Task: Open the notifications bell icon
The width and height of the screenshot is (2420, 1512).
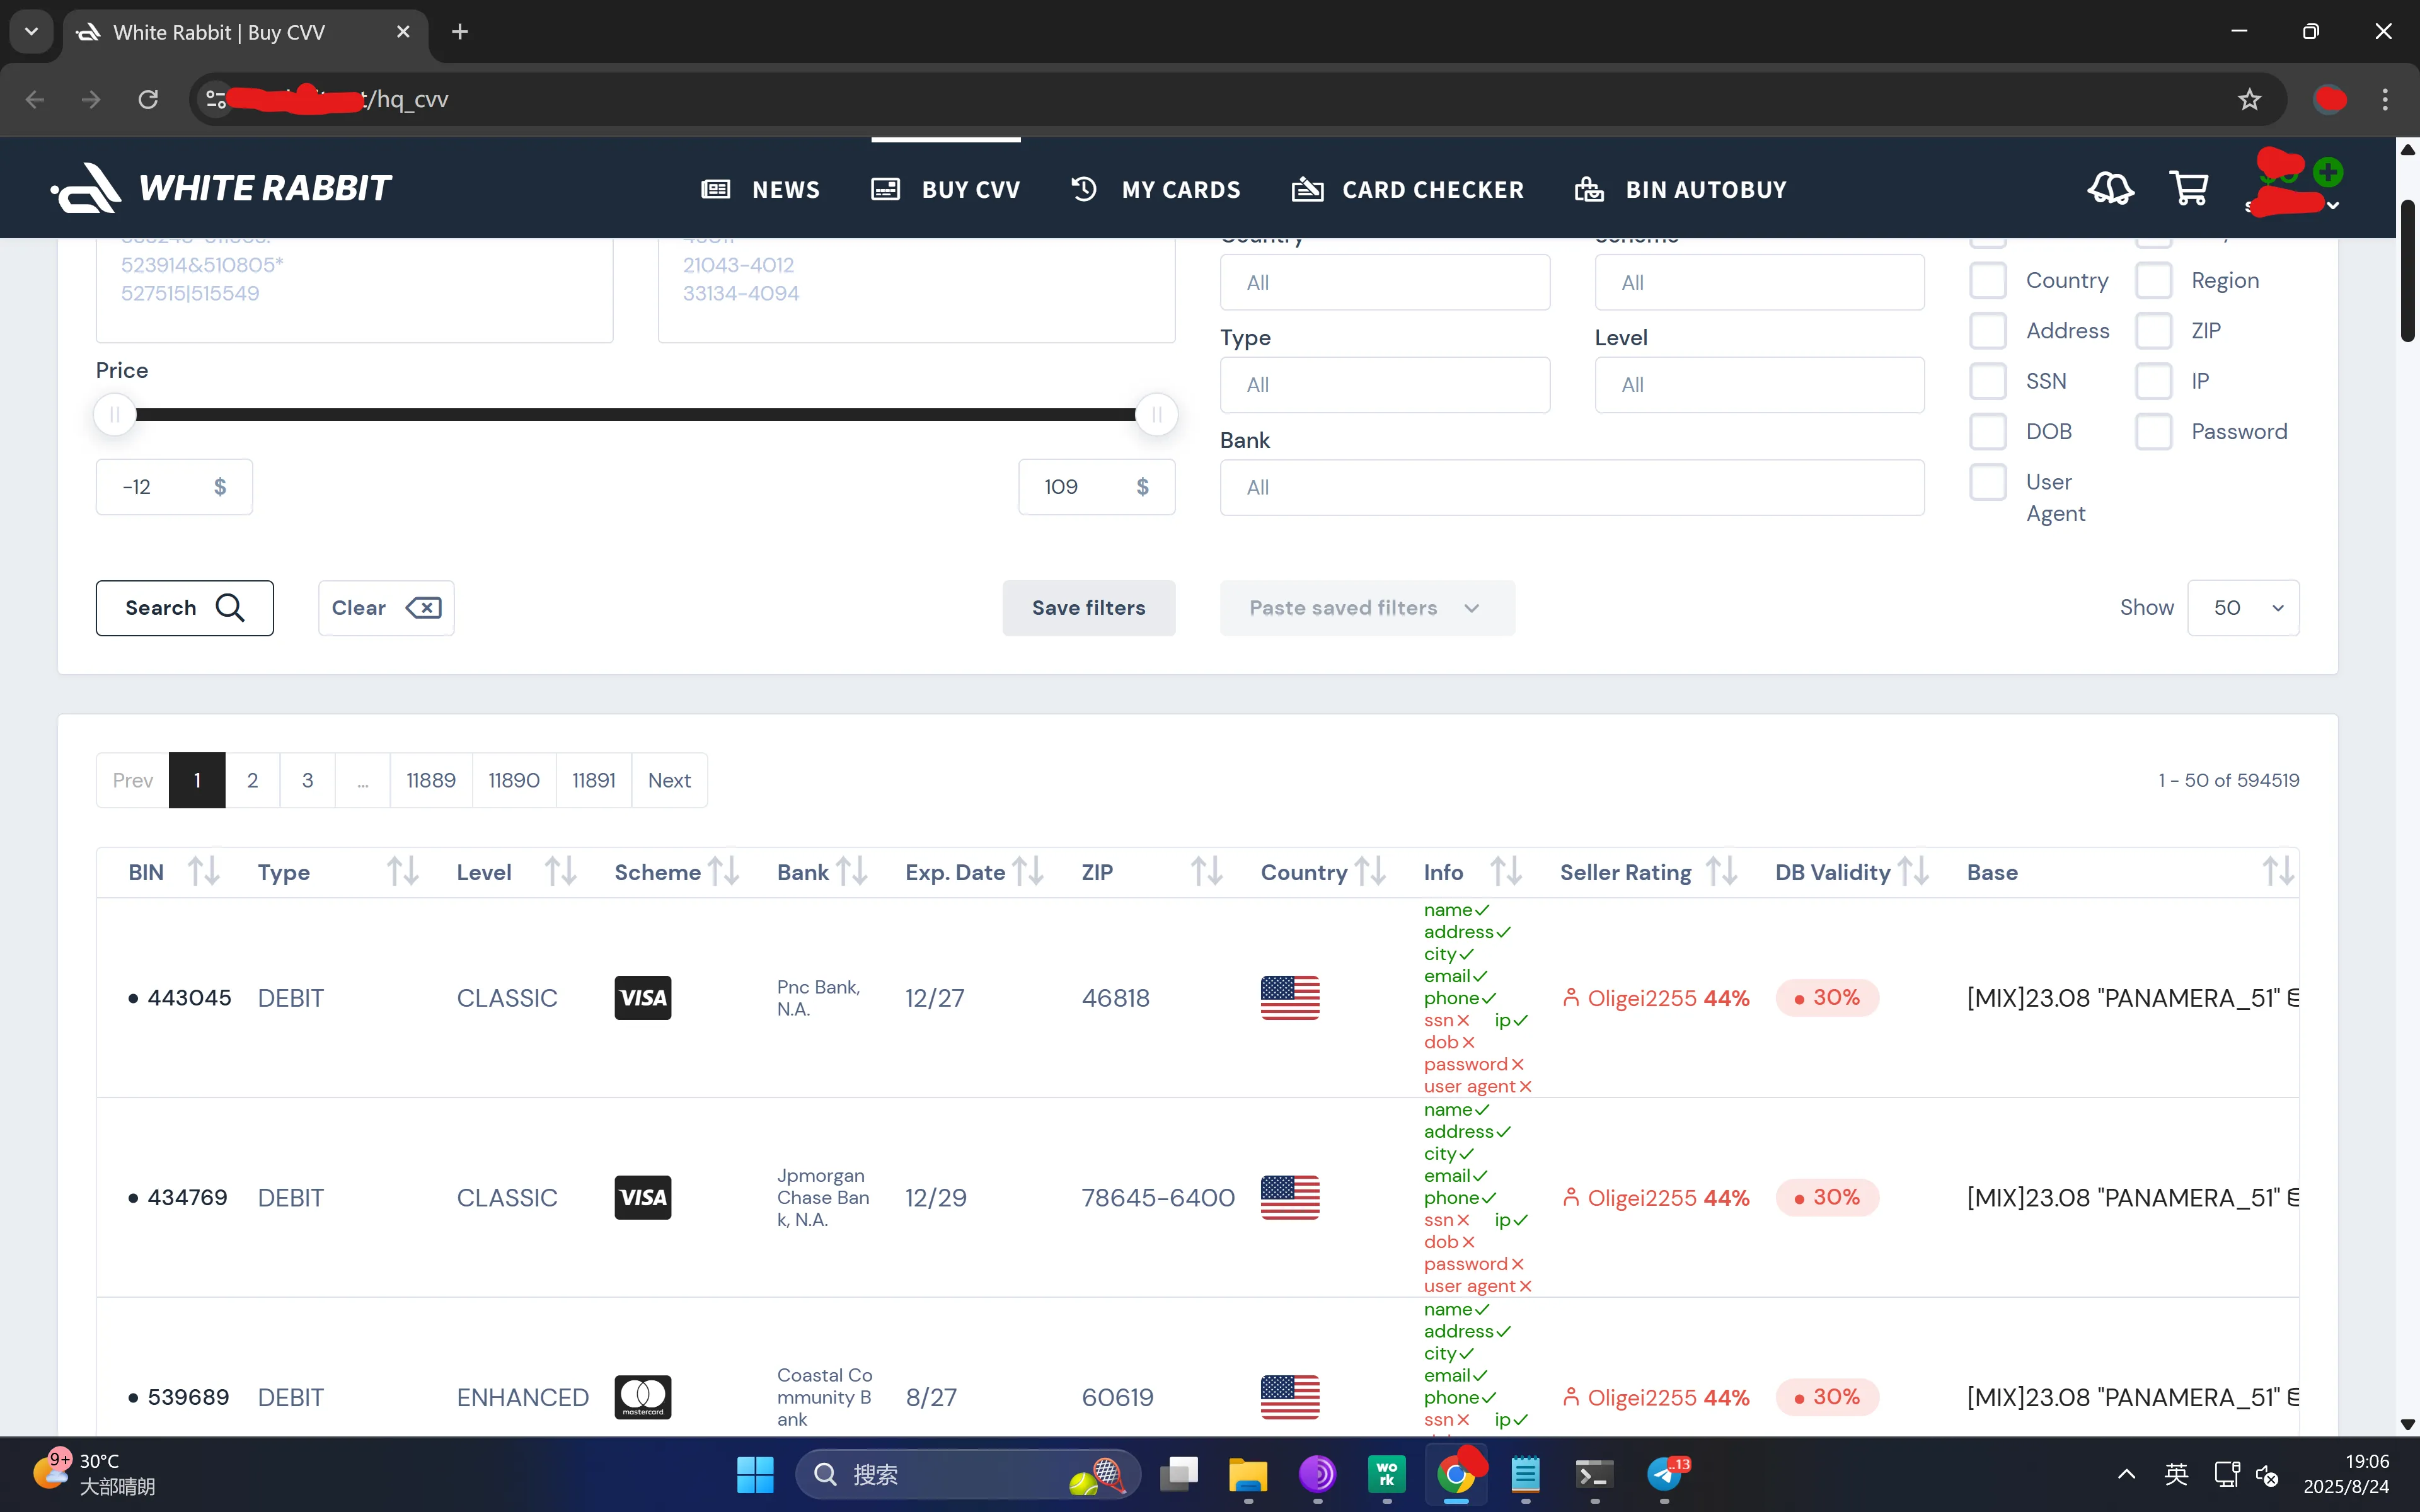Action: [2110, 188]
